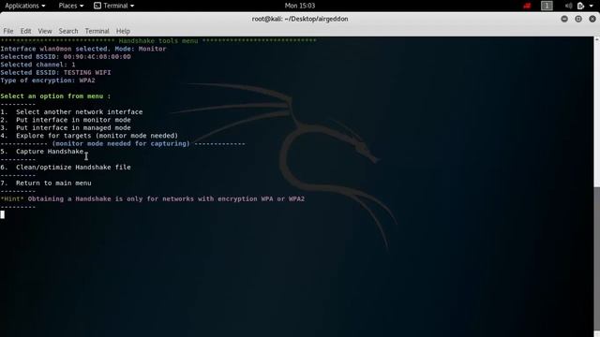Click option '5. Capture Handshake'

pyautogui.click(x=42, y=152)
